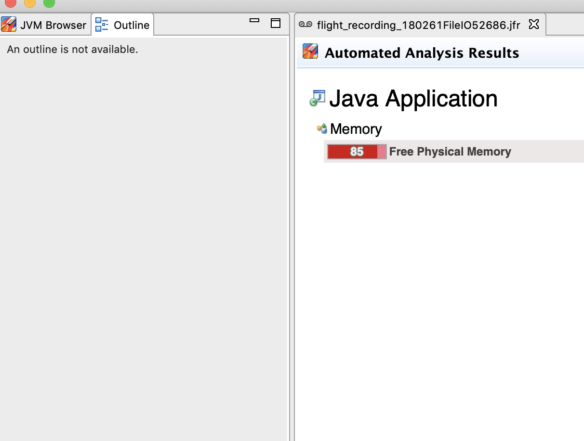Click the yellow window minimize button
The height and width of the screenshot is (441, 584).
click(30, 2)
